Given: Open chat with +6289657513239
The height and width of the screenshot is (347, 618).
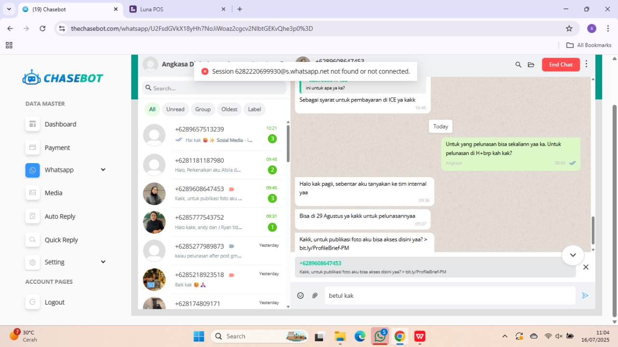Looking at the screenshot, I should coord(212,134).
